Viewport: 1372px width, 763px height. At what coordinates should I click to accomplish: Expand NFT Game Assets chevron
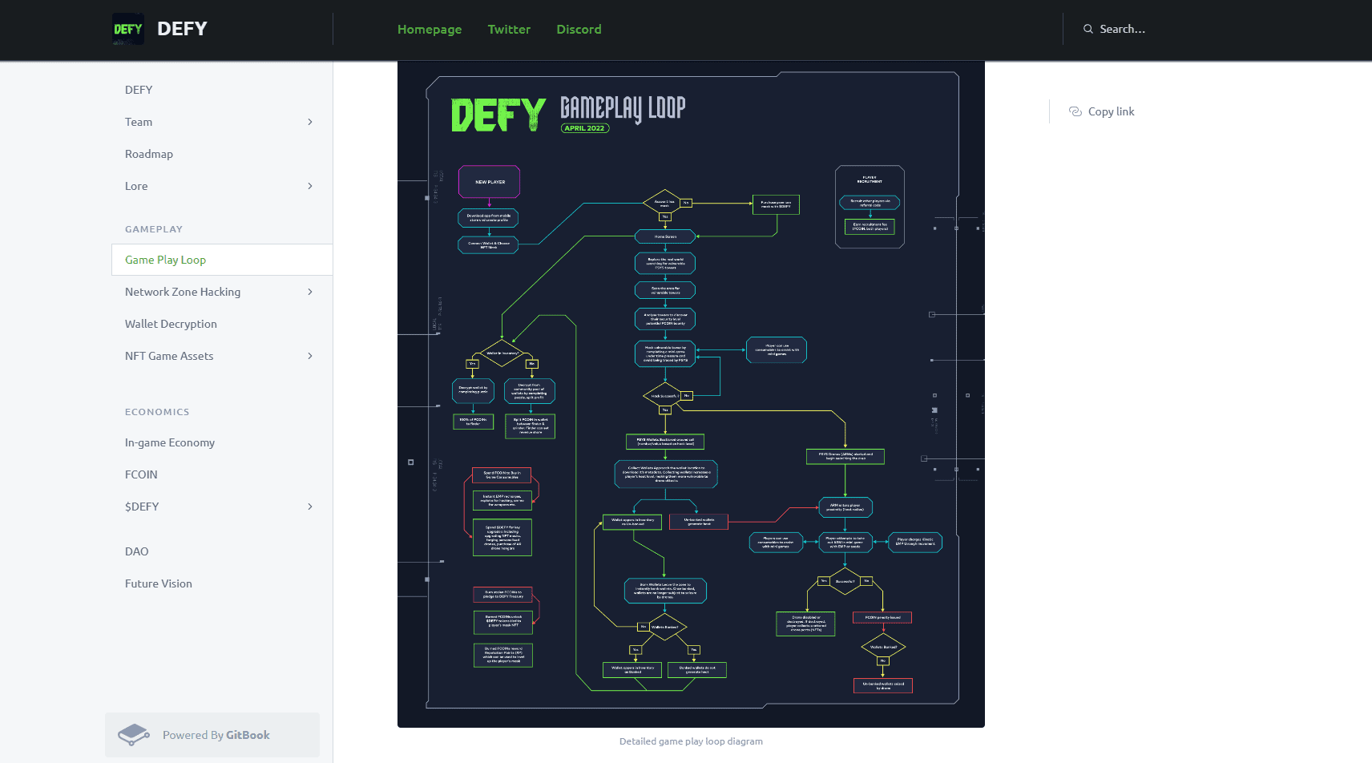310,356
